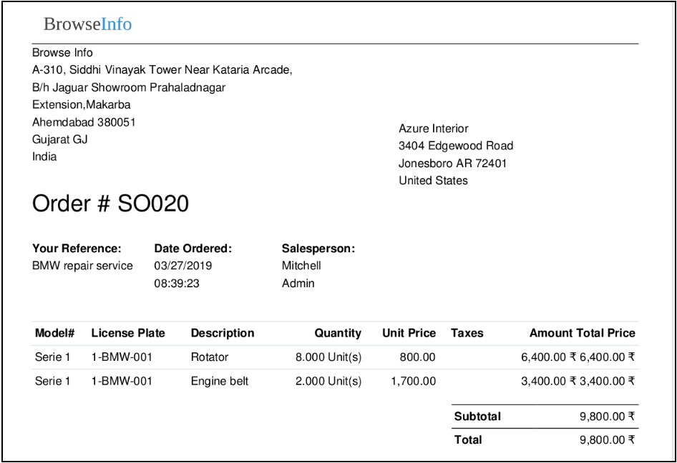
Task: Click the Model# column header
Action: 54,333
